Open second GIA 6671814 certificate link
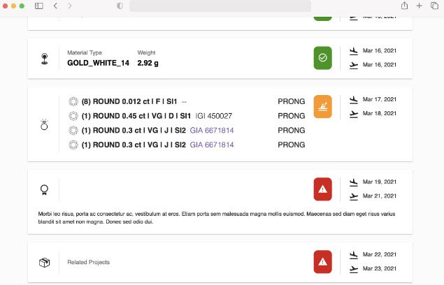This screenshot has height=285, width=444. (x=212, y=145)
